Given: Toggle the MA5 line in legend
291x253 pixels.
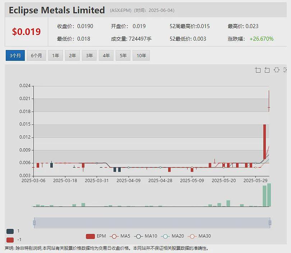Looking at the screenshot, I should point(120,236).
